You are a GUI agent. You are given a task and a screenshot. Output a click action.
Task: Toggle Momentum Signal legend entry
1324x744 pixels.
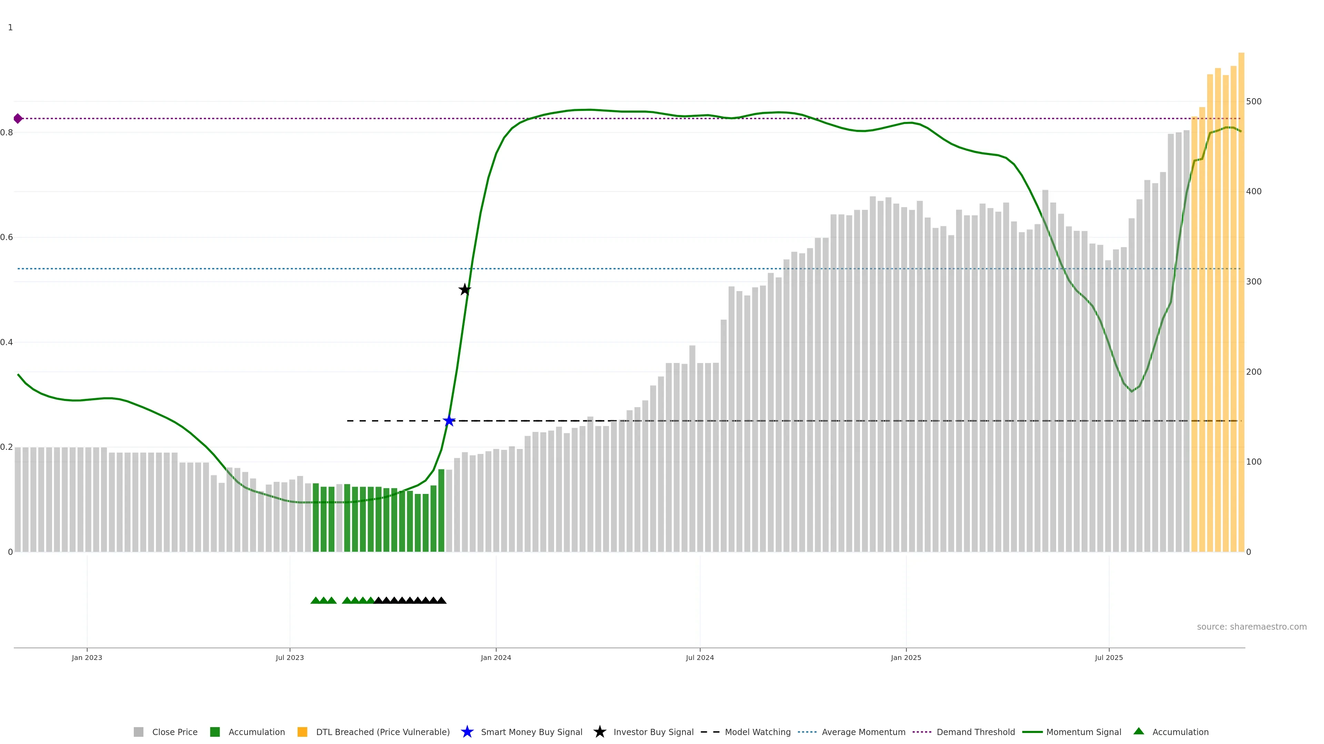click(1083, 732)
